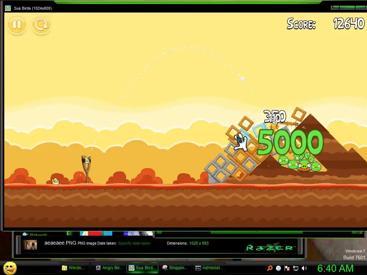Viewport: 367px width, 275px height.
Task: Switch to Windows Explorer taskbar button
Action: (75, 268)
